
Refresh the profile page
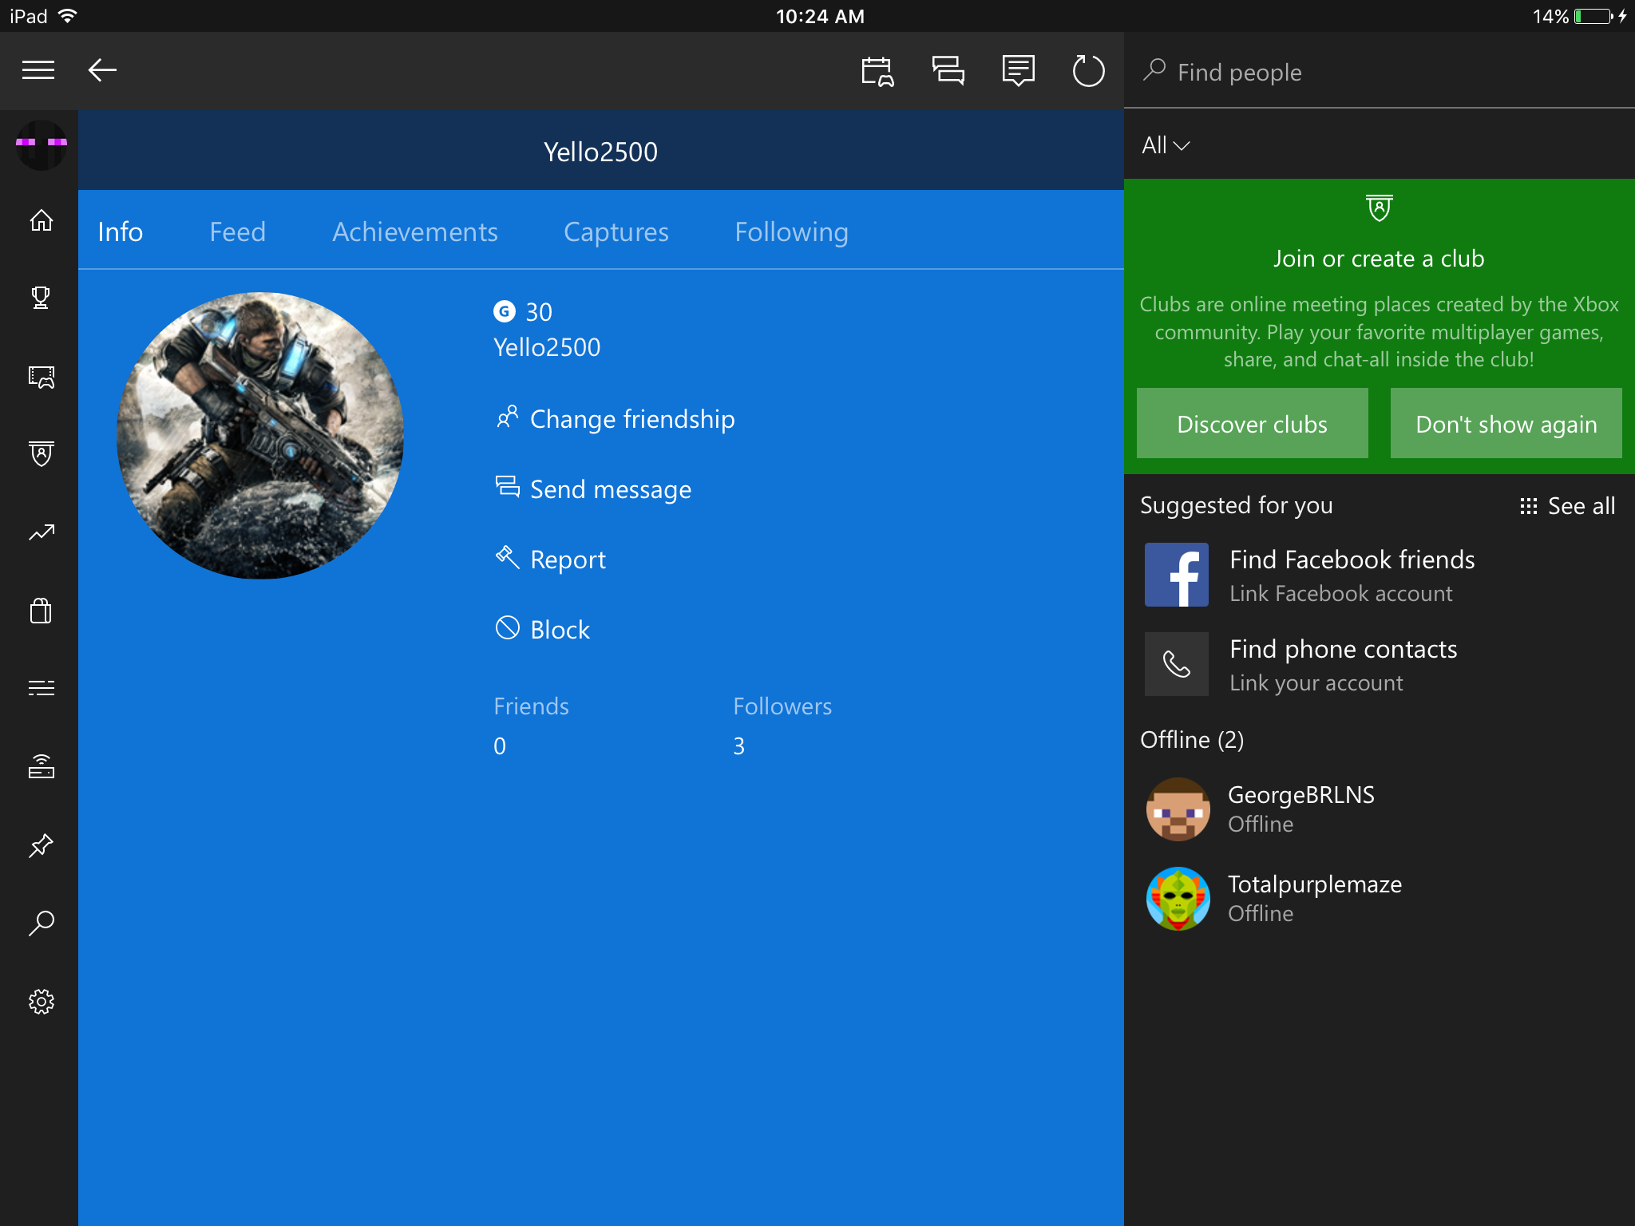tap(1088, 71)
